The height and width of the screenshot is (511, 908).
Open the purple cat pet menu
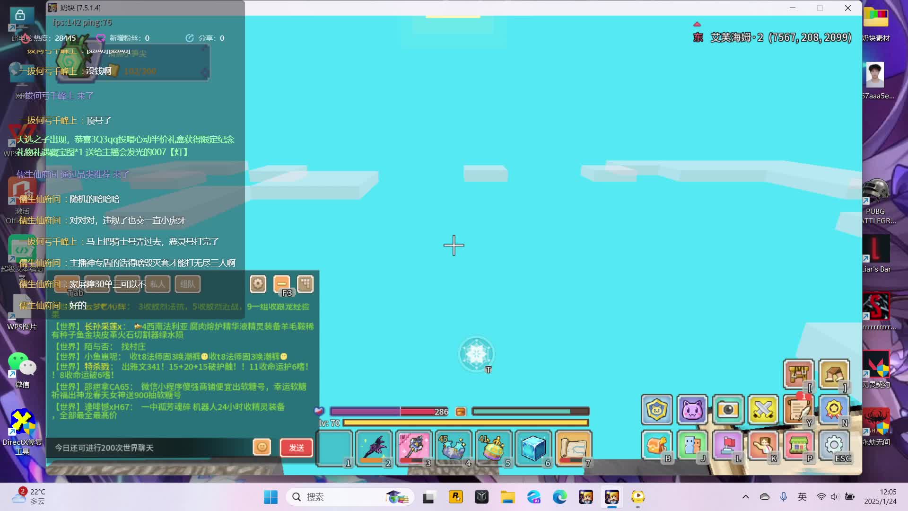point(692,409)
